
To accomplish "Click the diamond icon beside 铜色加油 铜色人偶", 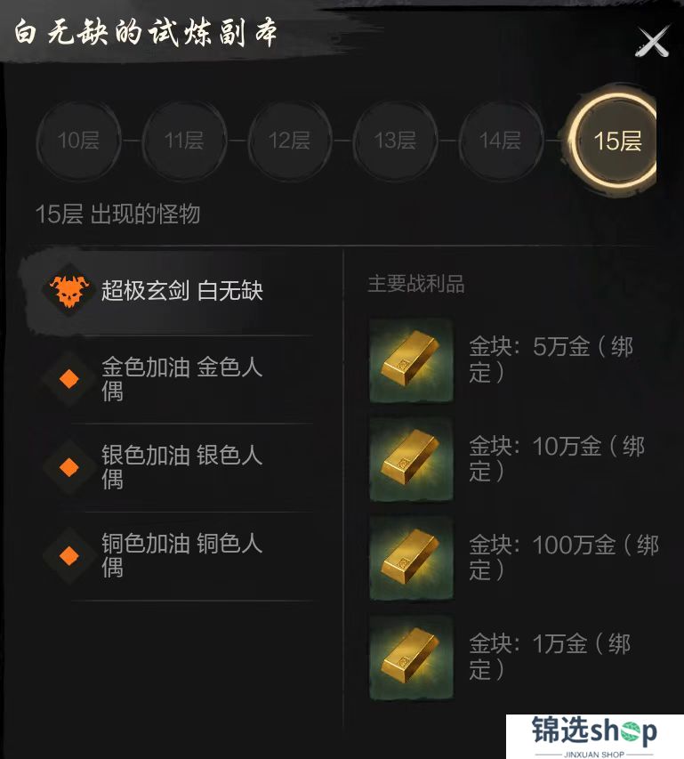I will click(69, 555).
